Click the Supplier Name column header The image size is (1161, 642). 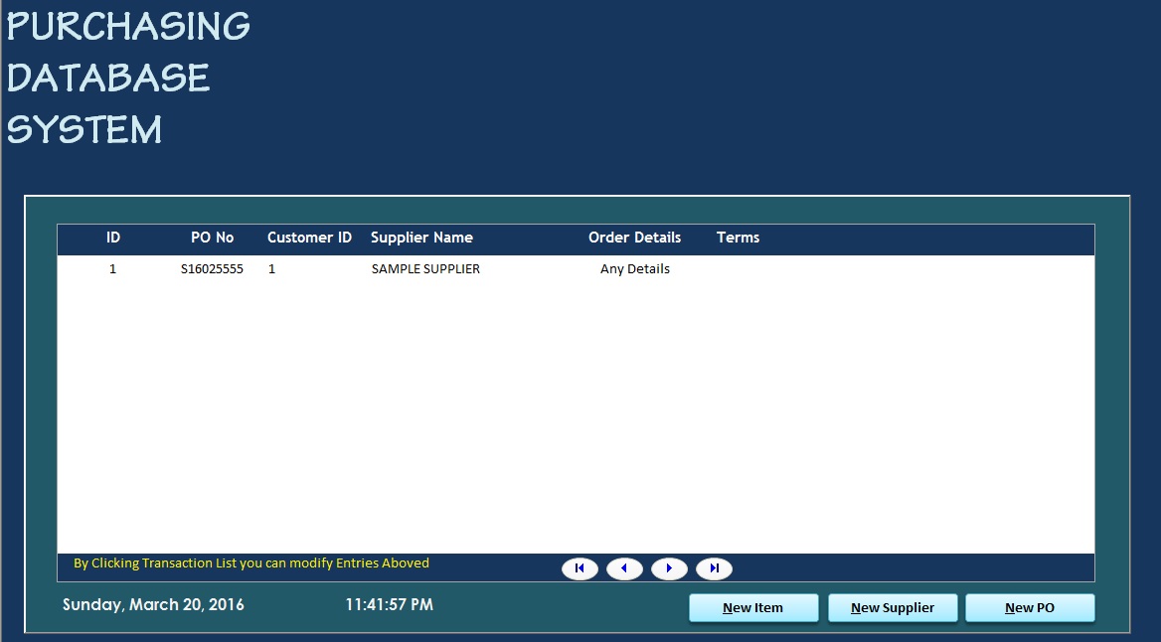click(x=421, y=238)
